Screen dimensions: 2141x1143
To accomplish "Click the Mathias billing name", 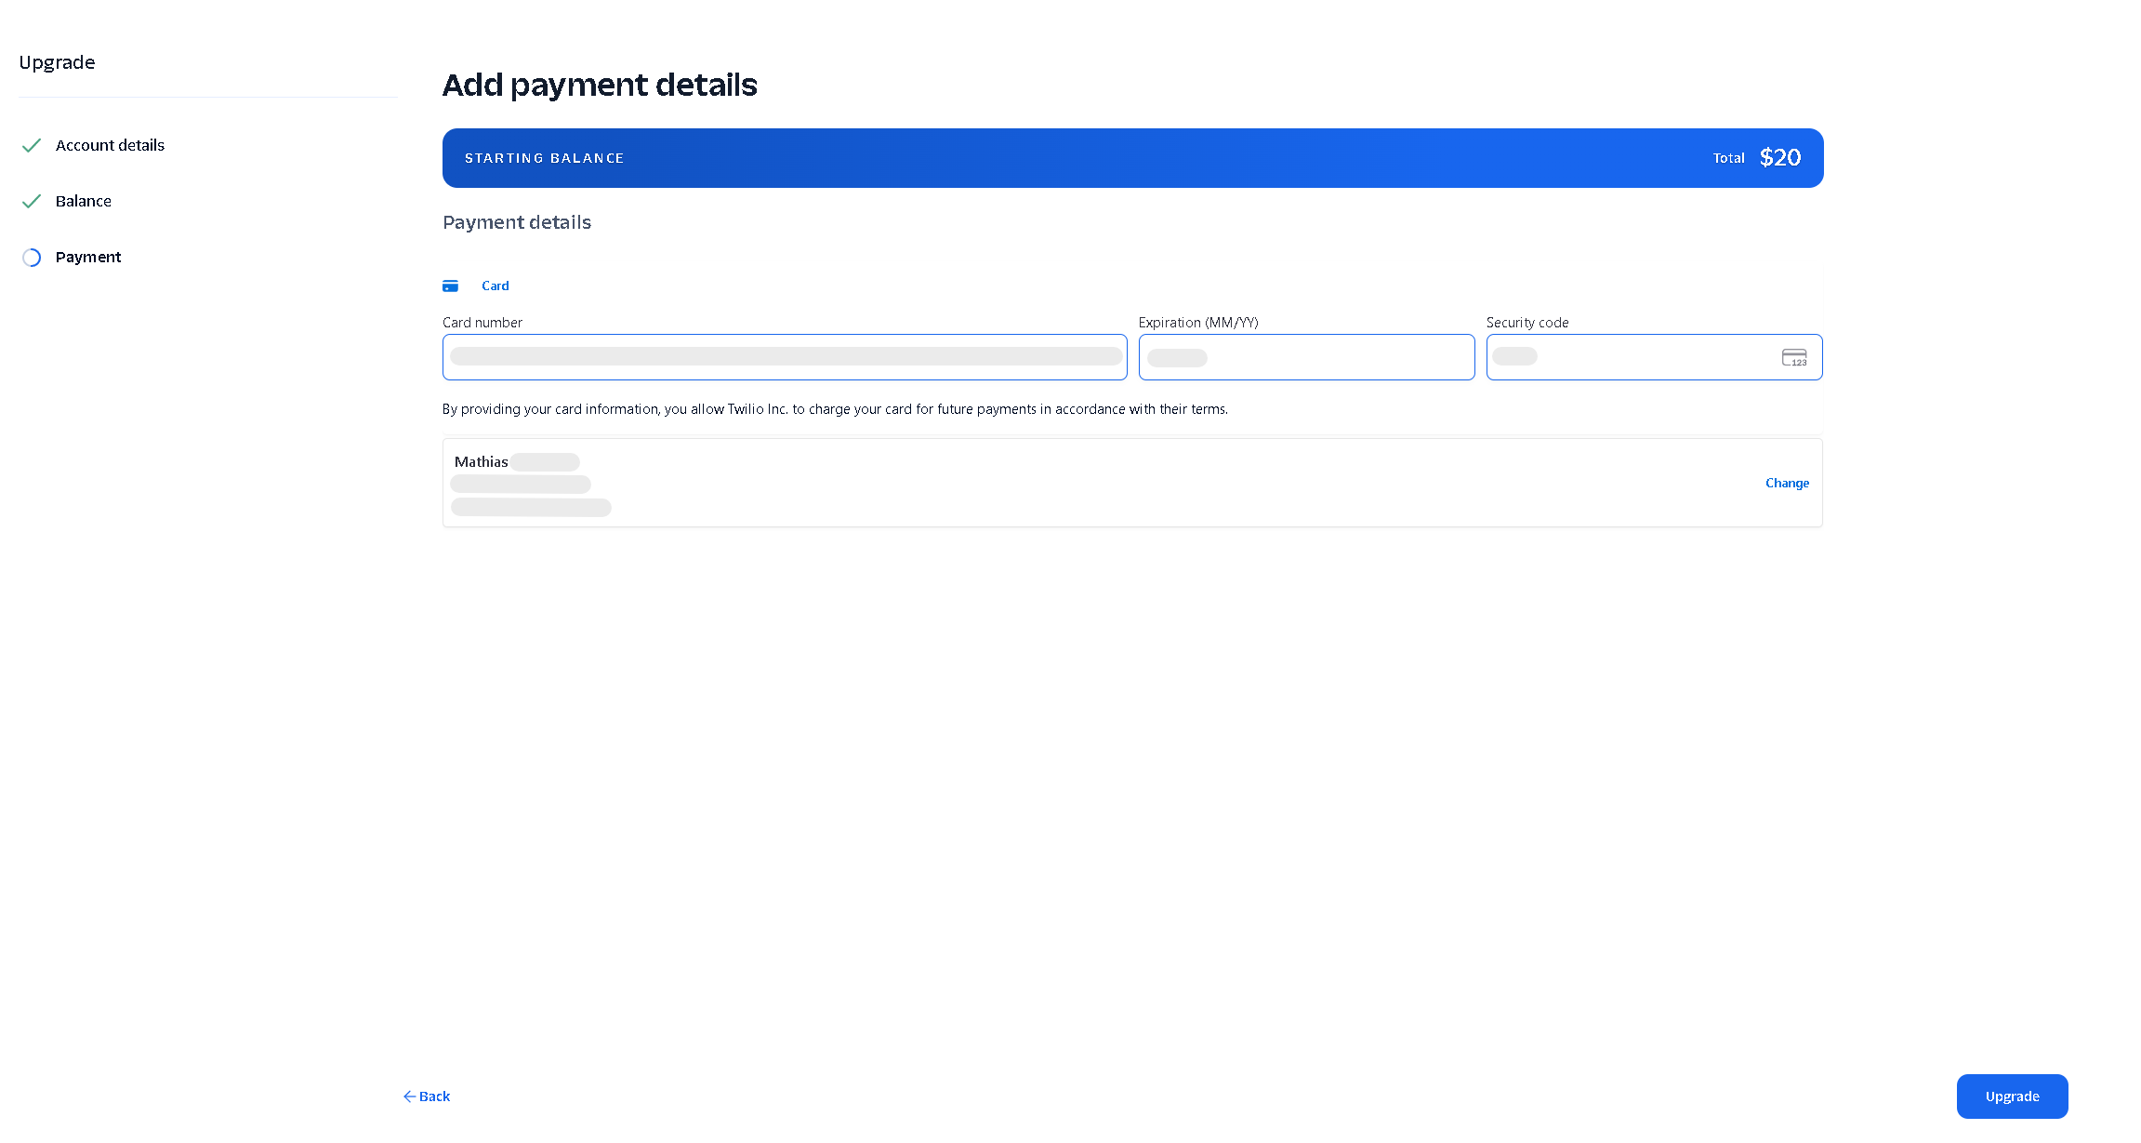I will [481, 461].
